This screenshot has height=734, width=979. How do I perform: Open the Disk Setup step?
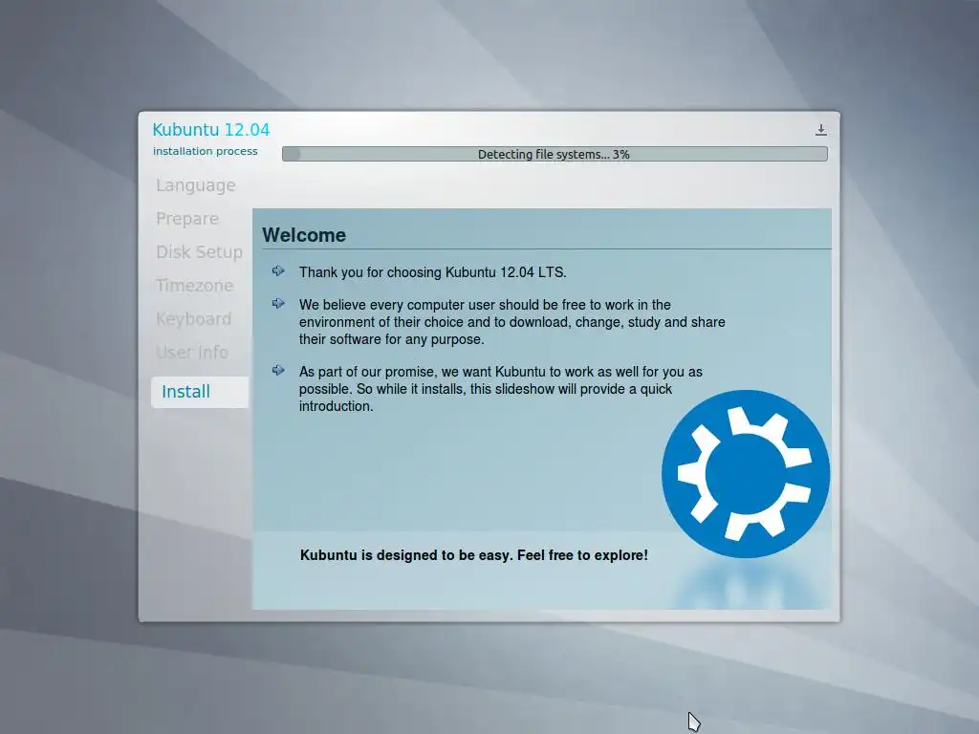199,251
